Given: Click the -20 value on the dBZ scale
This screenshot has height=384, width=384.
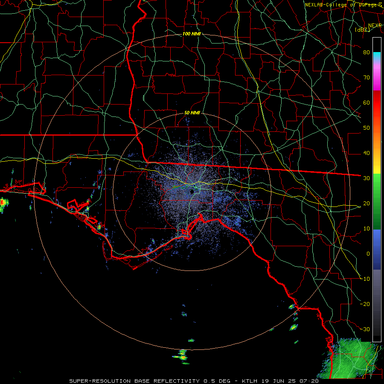Looking at the screenshot, I should [365, 304].
